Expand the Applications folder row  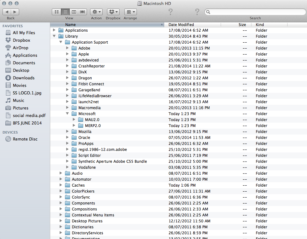54,30
